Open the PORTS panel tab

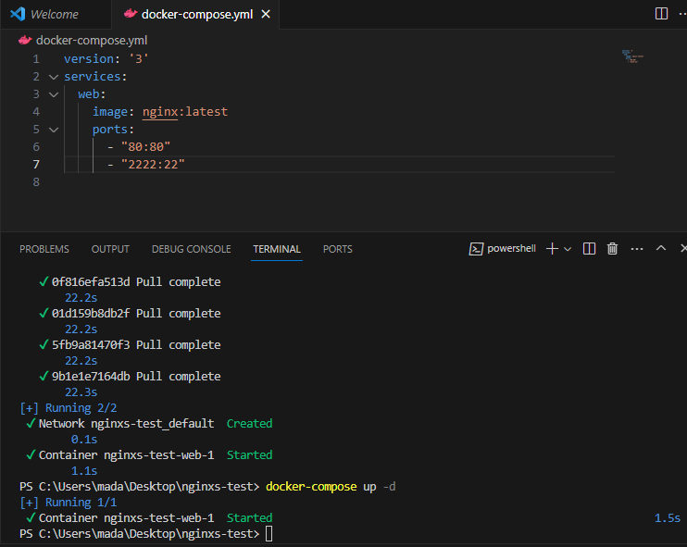pos(337,249)
